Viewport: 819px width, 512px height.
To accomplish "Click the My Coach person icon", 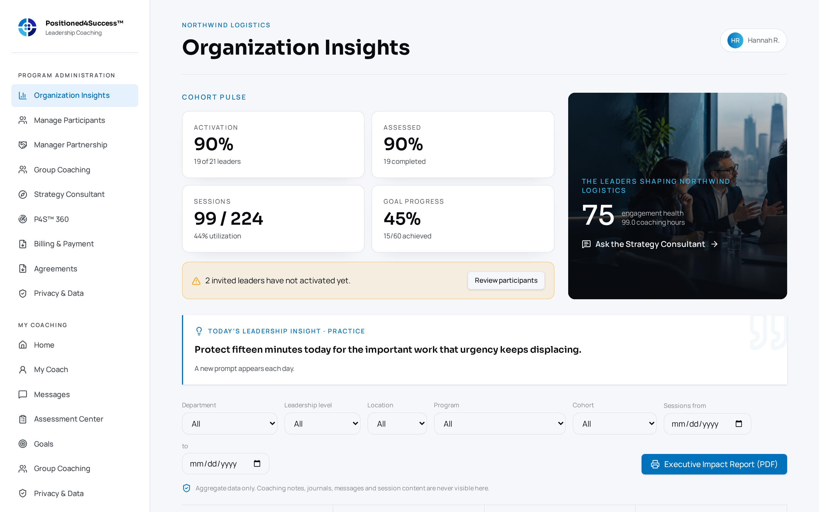I will (x=23, y=369).
